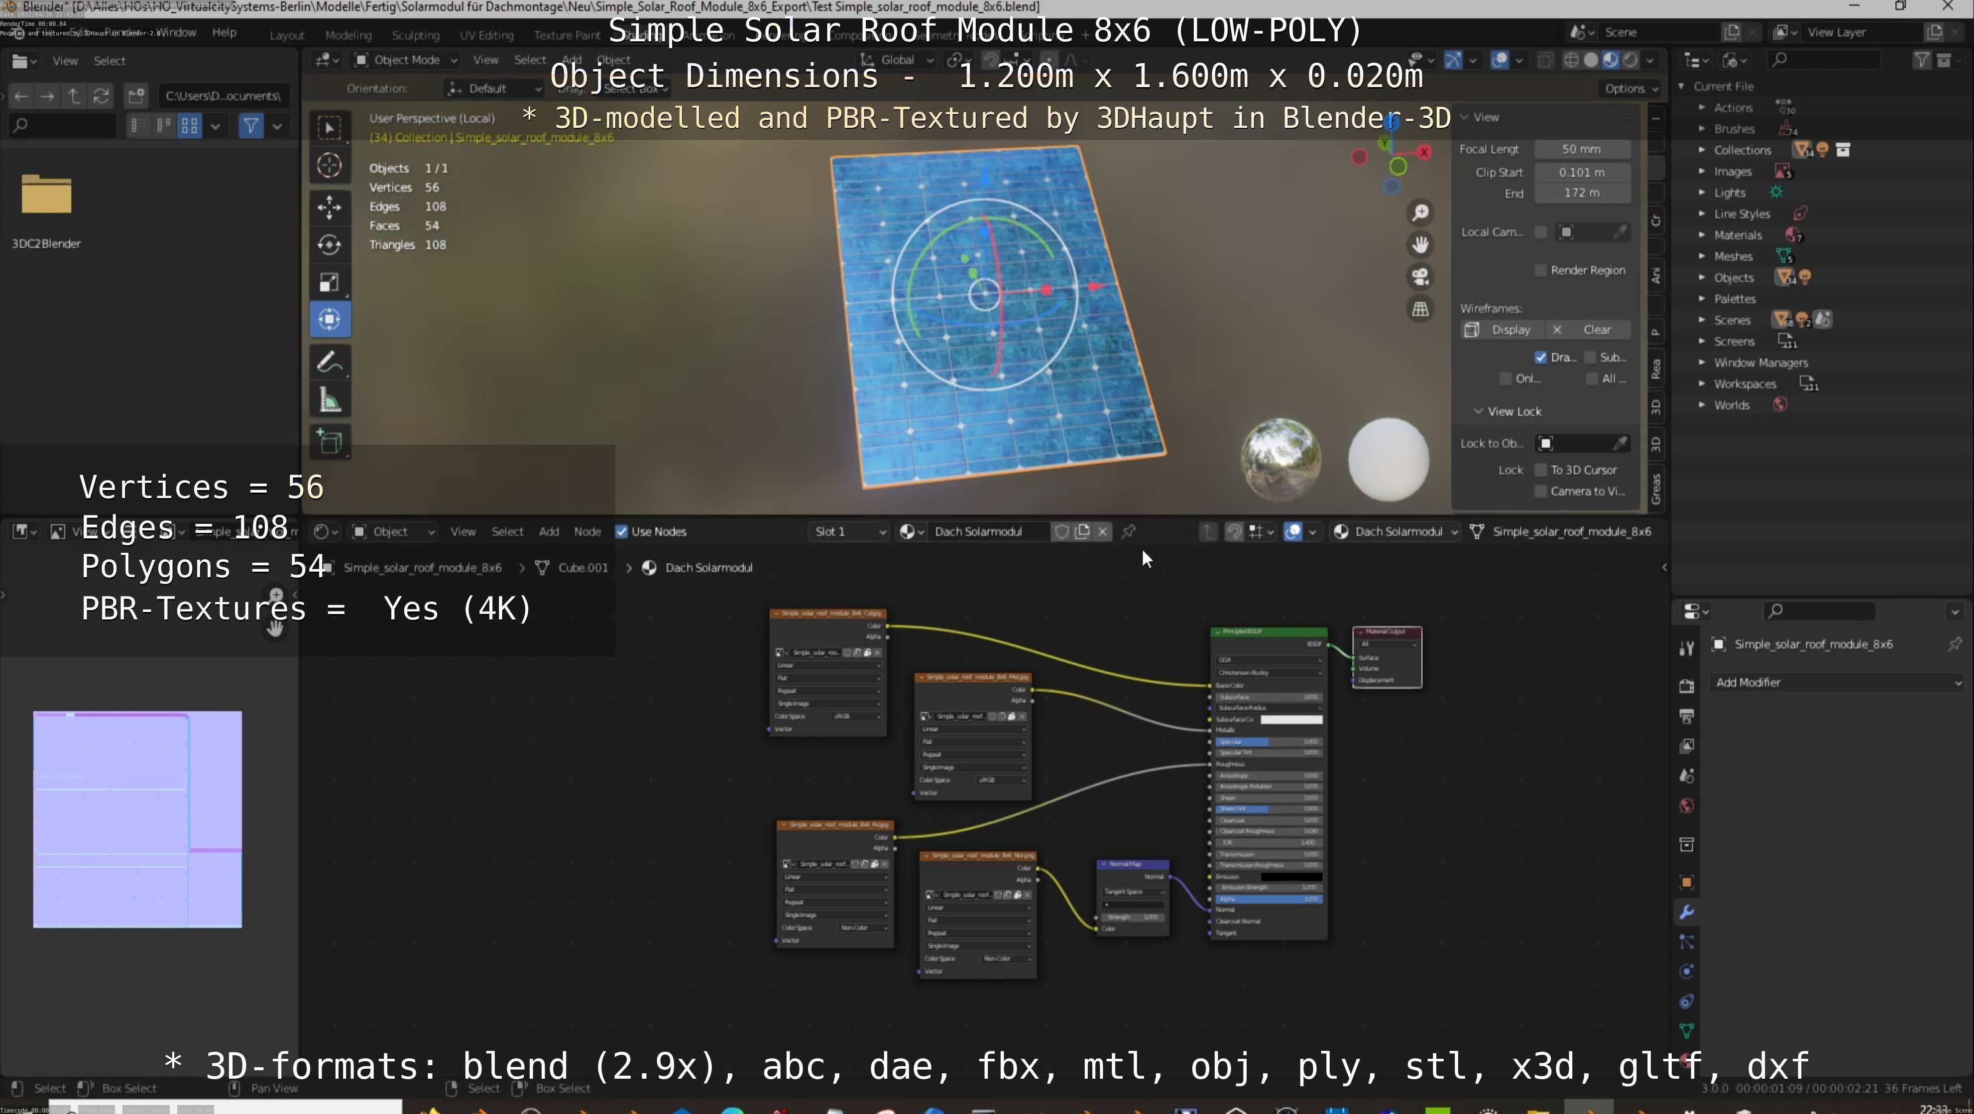Select the Rotate tool

coord(330,245)
